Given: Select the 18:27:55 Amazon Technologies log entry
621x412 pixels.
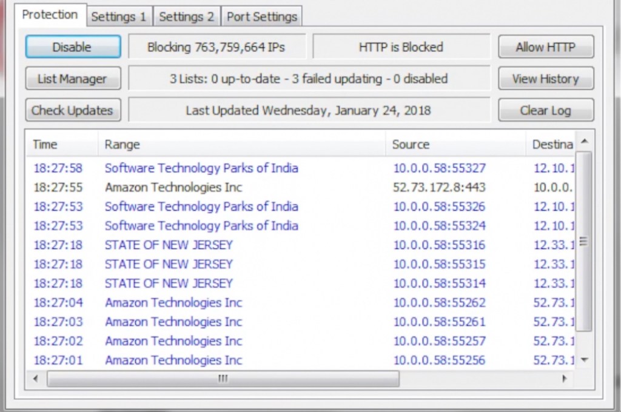Looking at the screenshot, I should click(x=173, y=187).
